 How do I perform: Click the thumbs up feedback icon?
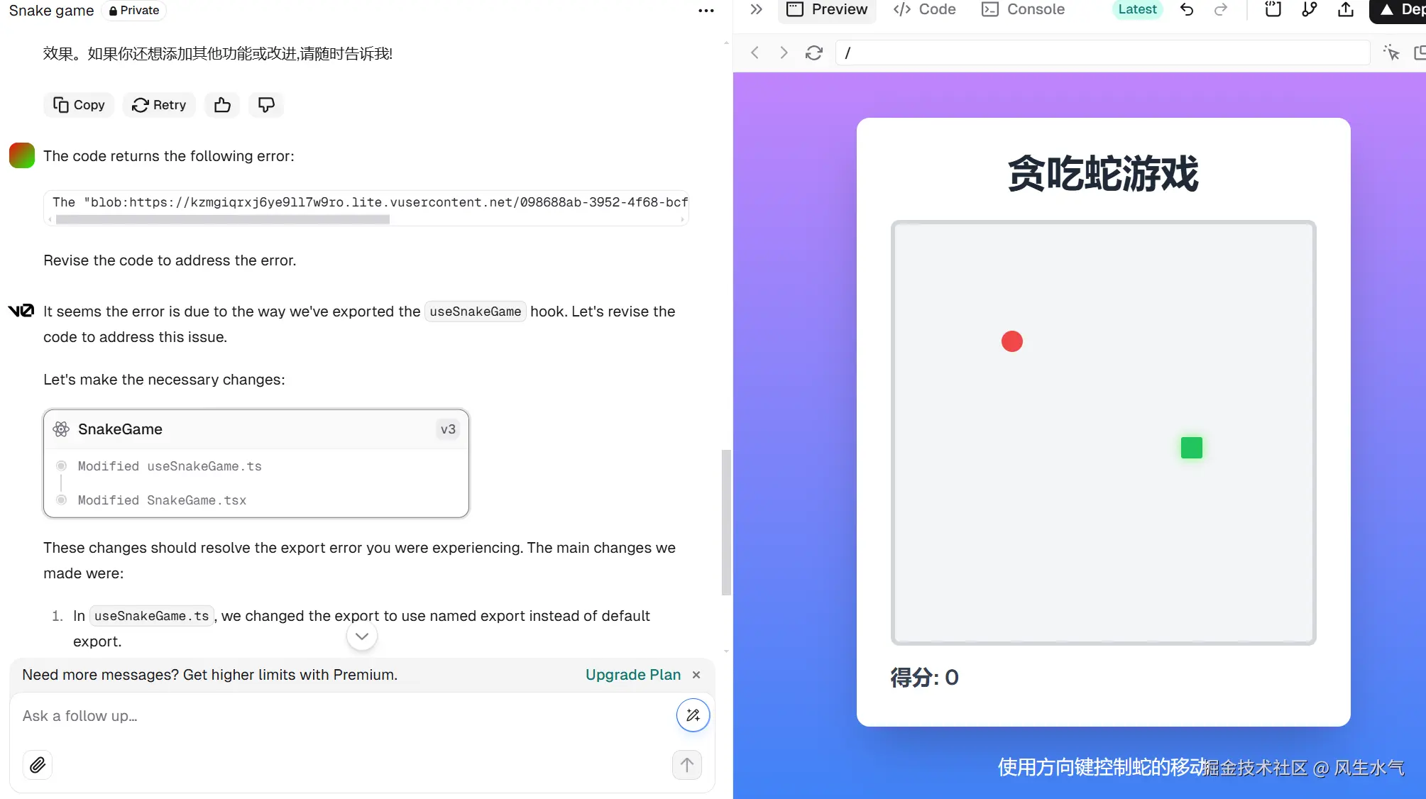(x=222, y=105)
